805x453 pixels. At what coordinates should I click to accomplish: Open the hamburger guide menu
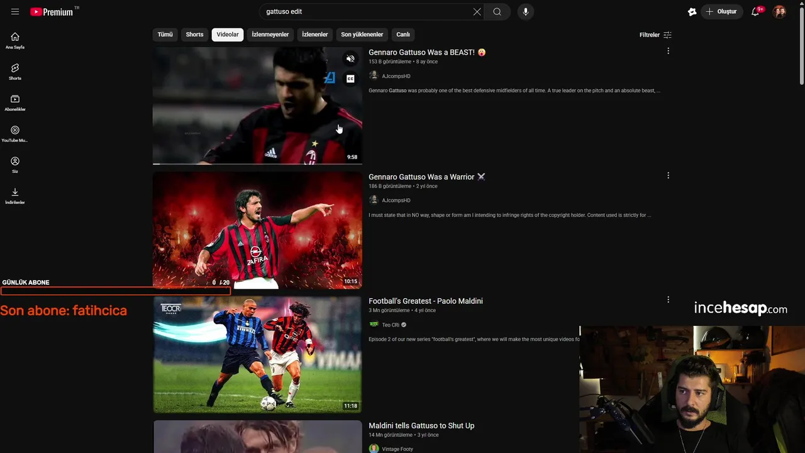[15, 11]
